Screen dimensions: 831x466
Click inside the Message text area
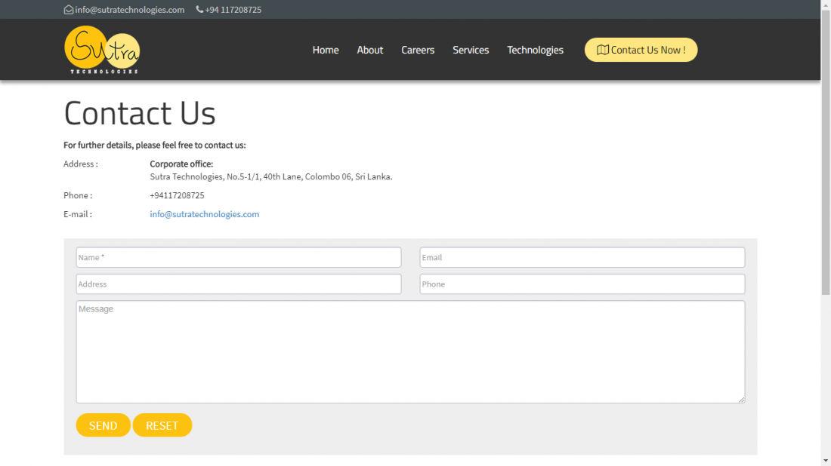point(411,351)
